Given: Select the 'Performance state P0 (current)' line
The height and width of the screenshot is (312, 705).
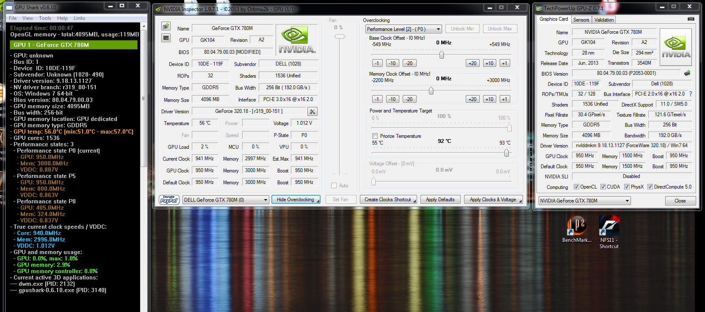Looking at the screenshot, I should [58, 151].
